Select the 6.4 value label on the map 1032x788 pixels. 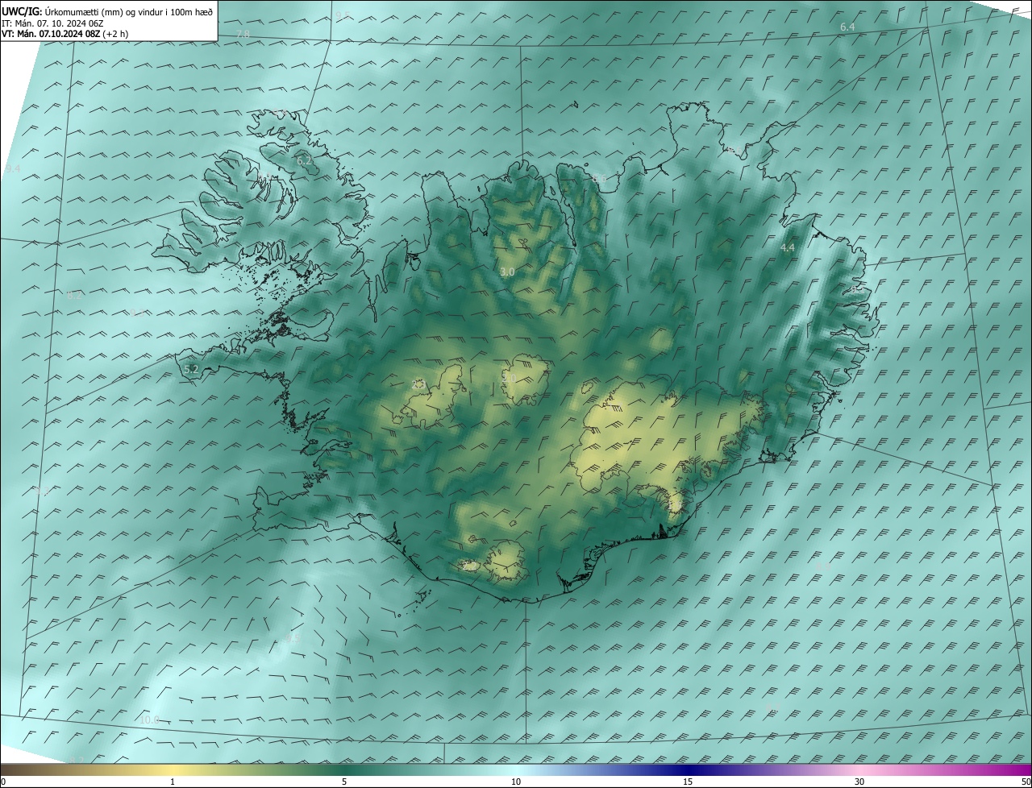coord(847,27)
